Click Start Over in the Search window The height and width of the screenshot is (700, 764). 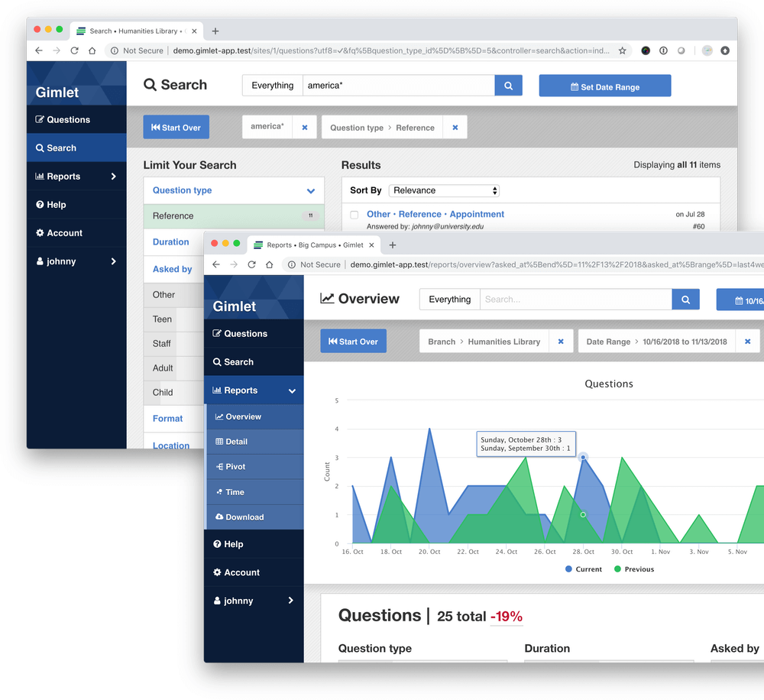[x=176, y=127]
